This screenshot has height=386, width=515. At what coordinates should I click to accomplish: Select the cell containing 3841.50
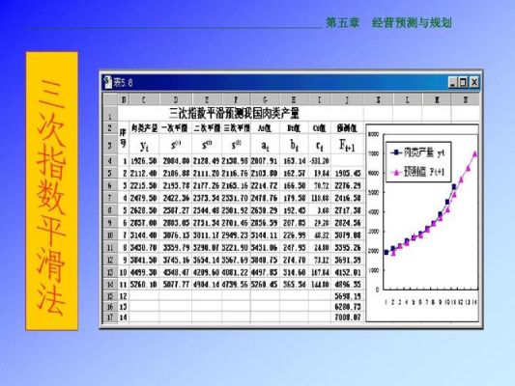pos(144,260)
